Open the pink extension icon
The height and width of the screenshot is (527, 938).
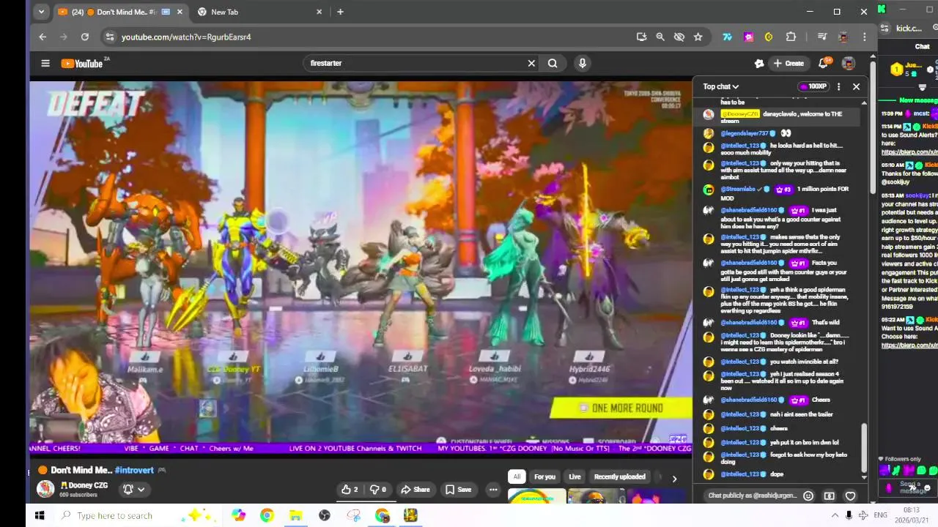pos(748,37)
